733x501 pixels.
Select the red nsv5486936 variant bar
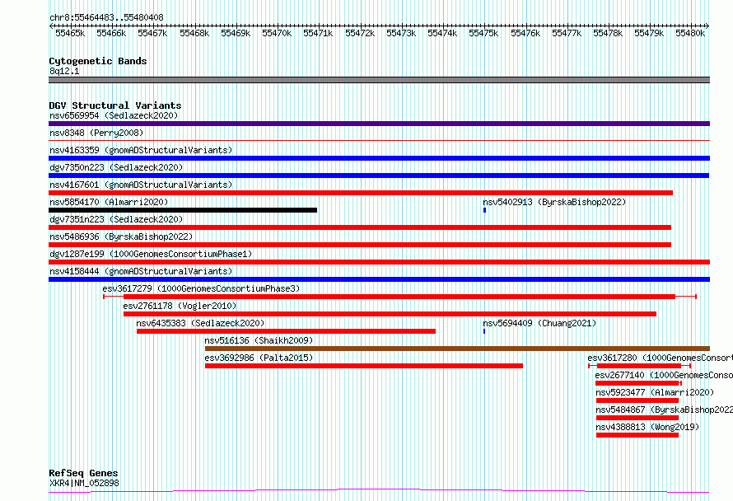[x=360, y=245]
